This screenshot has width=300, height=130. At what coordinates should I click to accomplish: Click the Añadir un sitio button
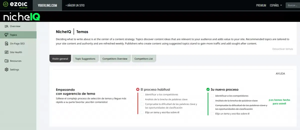click(75, 5)
